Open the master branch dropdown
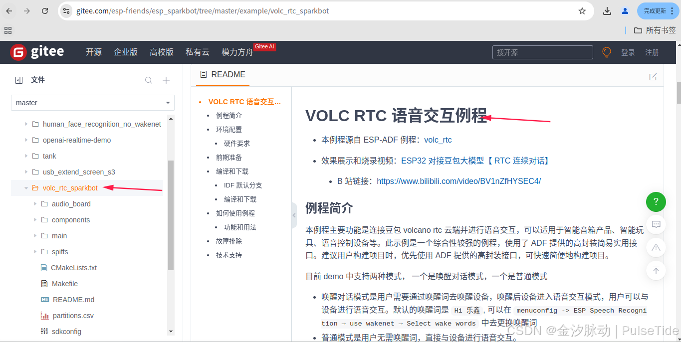Viewport: 681px width, 342px height. [93, 103]
